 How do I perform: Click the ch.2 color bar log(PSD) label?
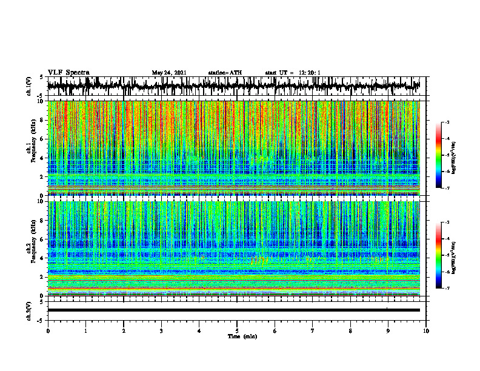coord(454,257)
